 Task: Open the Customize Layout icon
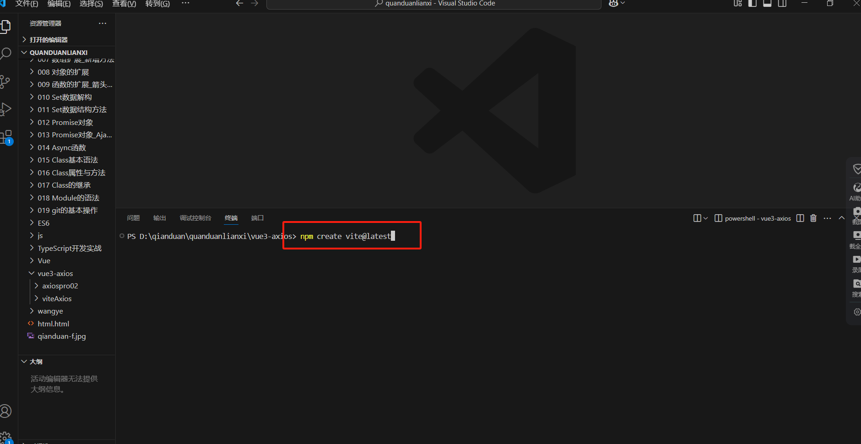(738, 4)
